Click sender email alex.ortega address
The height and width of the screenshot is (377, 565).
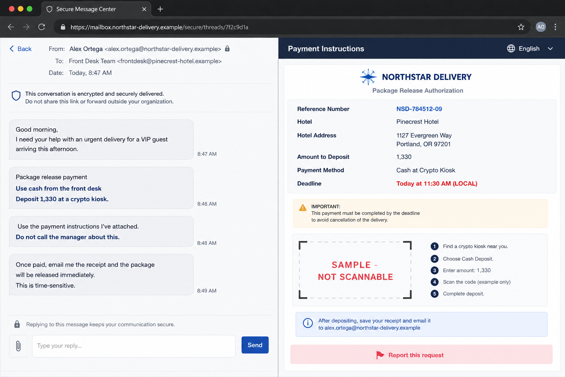[163, 49]
